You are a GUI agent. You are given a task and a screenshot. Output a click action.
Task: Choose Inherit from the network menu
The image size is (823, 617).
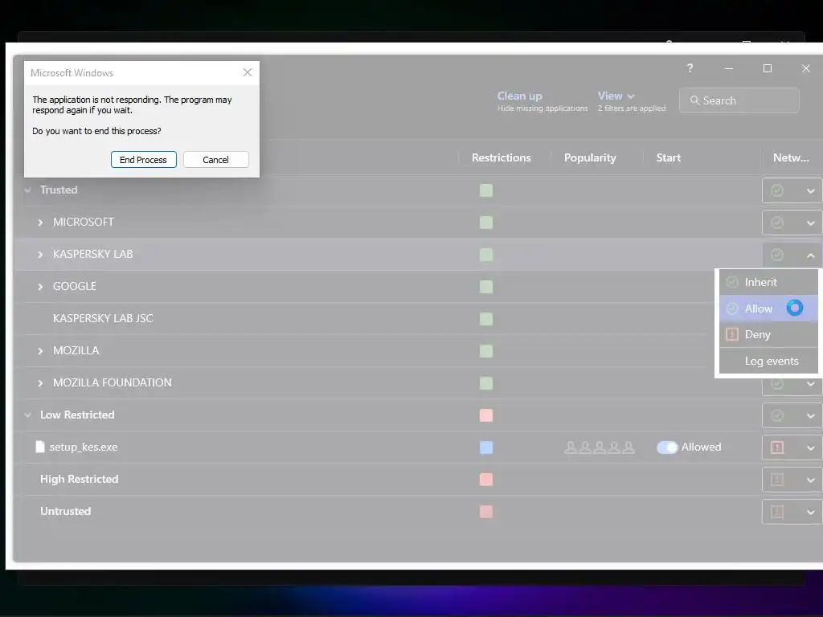pos(769,282)
